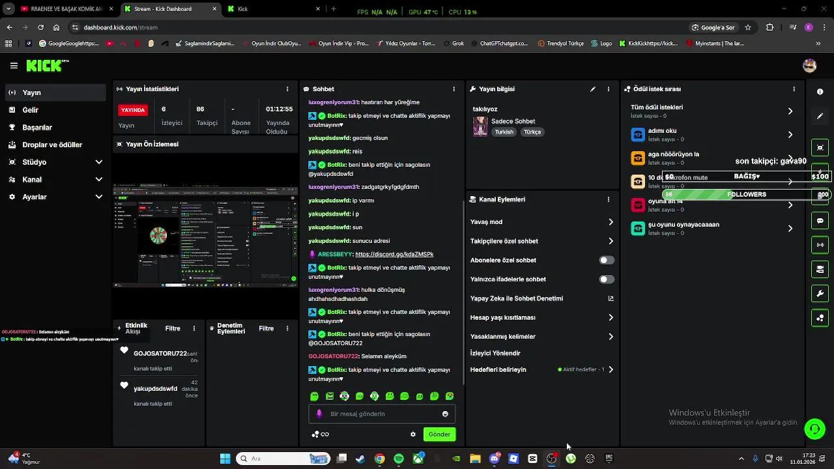
Task: Click the stream preview thumbnail
Action: [205, 236]
